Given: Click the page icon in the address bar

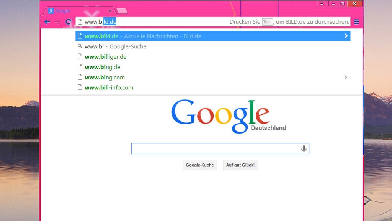Looking at the screenshot, I should coord(80,22).
